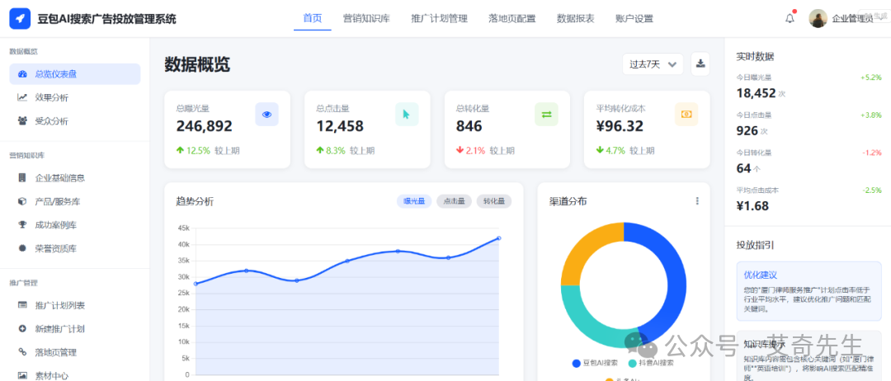This screenshot has height=381, width=891.
Task: Open the 企业管理员 account menu
Action: 841,19
